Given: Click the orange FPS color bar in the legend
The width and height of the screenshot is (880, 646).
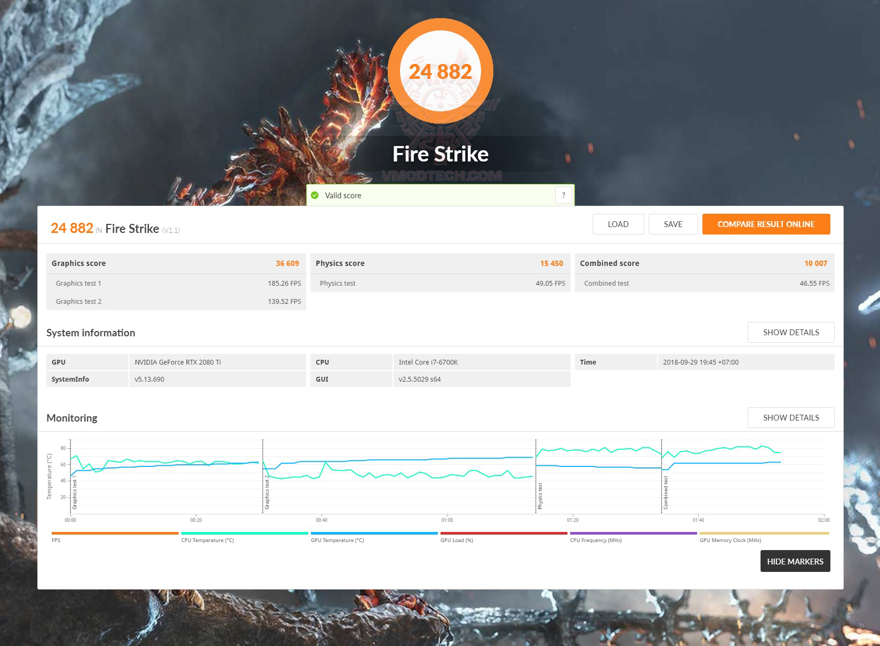Looking at the screenshot, I should point(114,532).
